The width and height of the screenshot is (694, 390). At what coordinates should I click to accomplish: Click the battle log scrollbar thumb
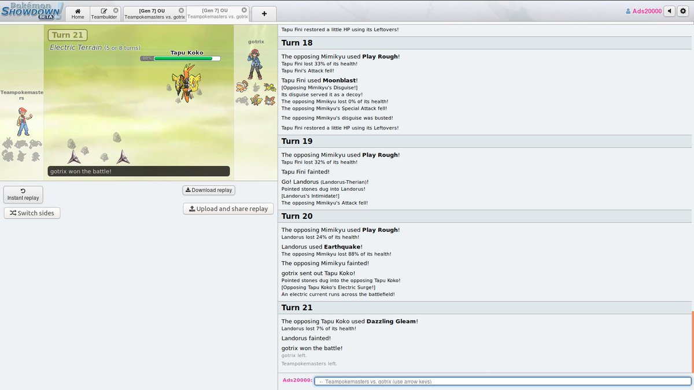(692, 342)
